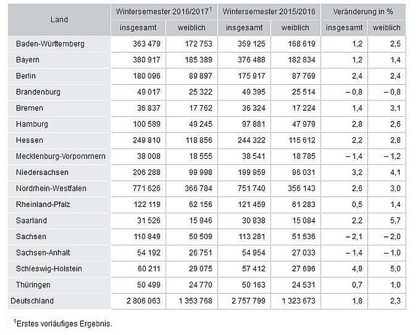Select Bremen female change 3,1
This screenshot has height=335, width=418.
[x=396, y=108]
